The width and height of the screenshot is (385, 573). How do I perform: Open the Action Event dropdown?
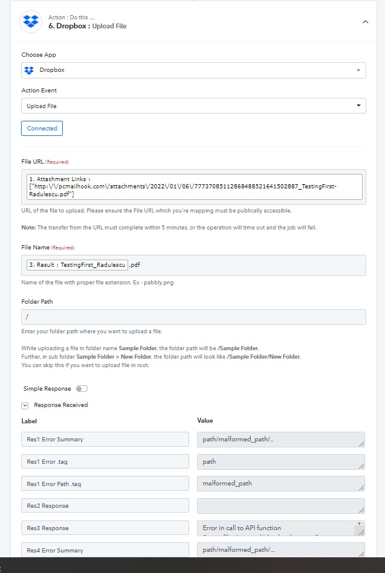pos(193,106)
